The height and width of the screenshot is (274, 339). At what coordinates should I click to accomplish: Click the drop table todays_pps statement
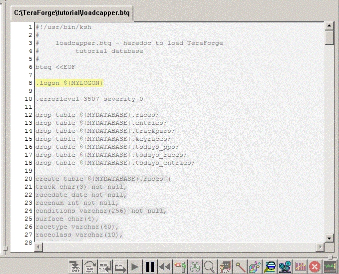[x=107, y=147]
